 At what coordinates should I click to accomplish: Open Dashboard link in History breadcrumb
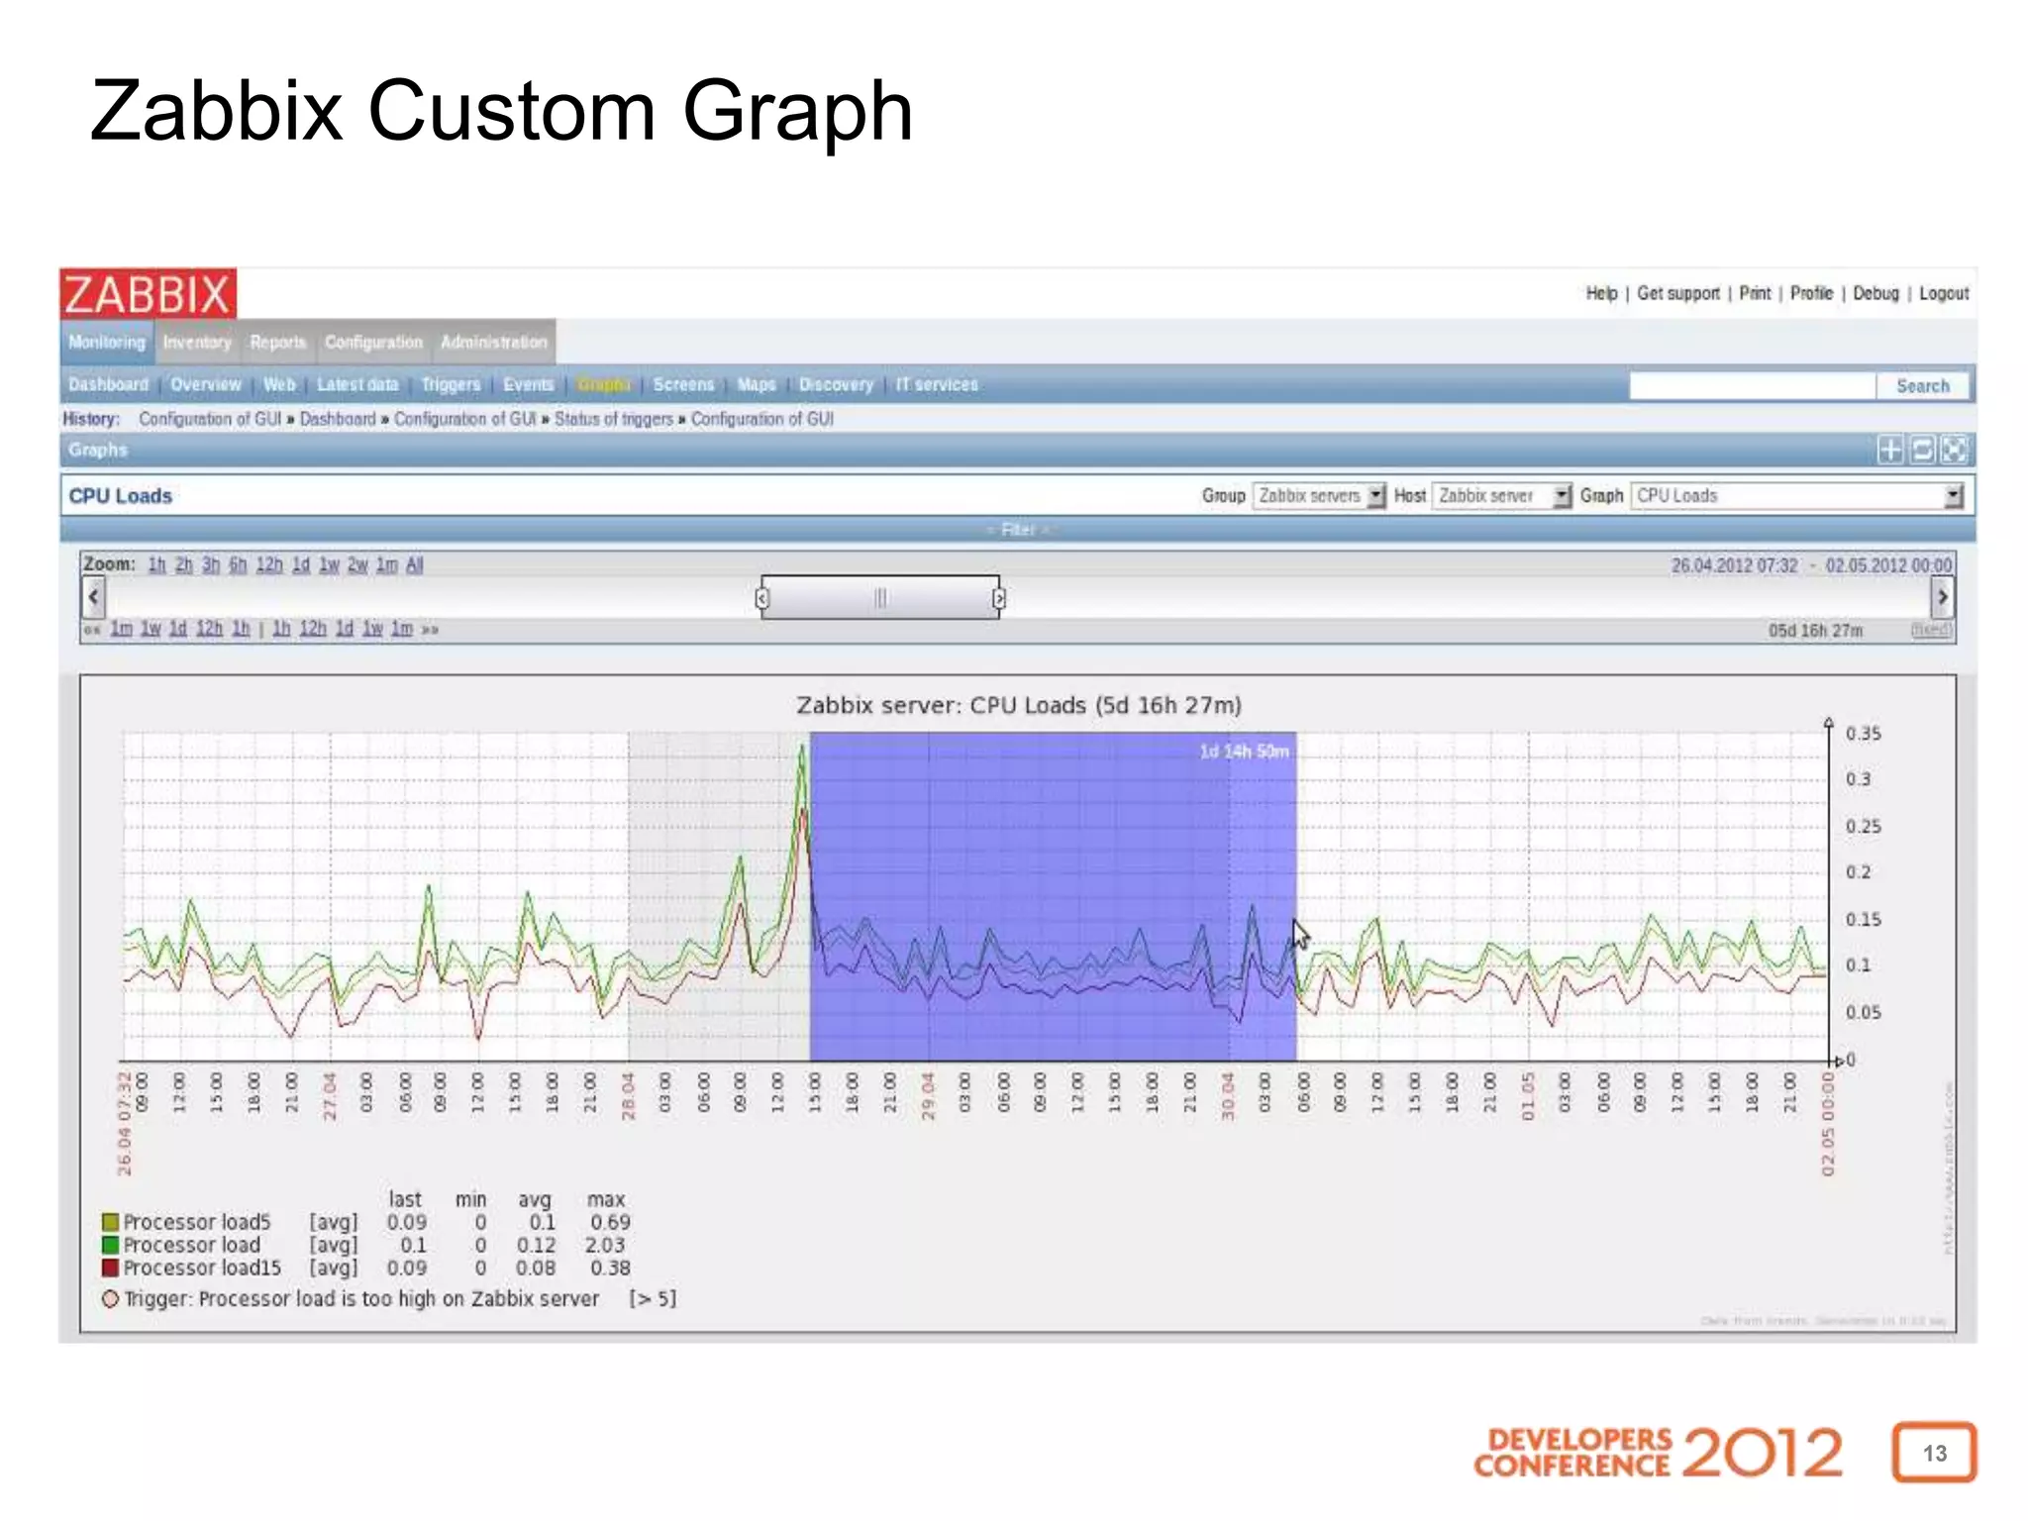tap(338, 420)
